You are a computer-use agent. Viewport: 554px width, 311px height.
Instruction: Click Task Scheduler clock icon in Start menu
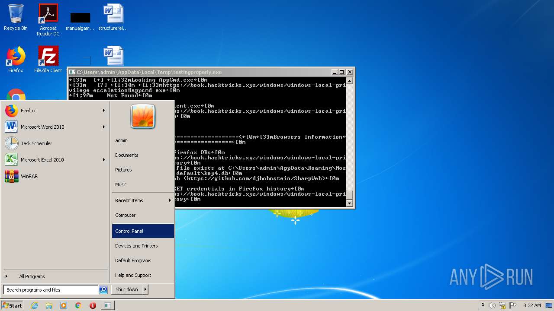coord(12,143)
